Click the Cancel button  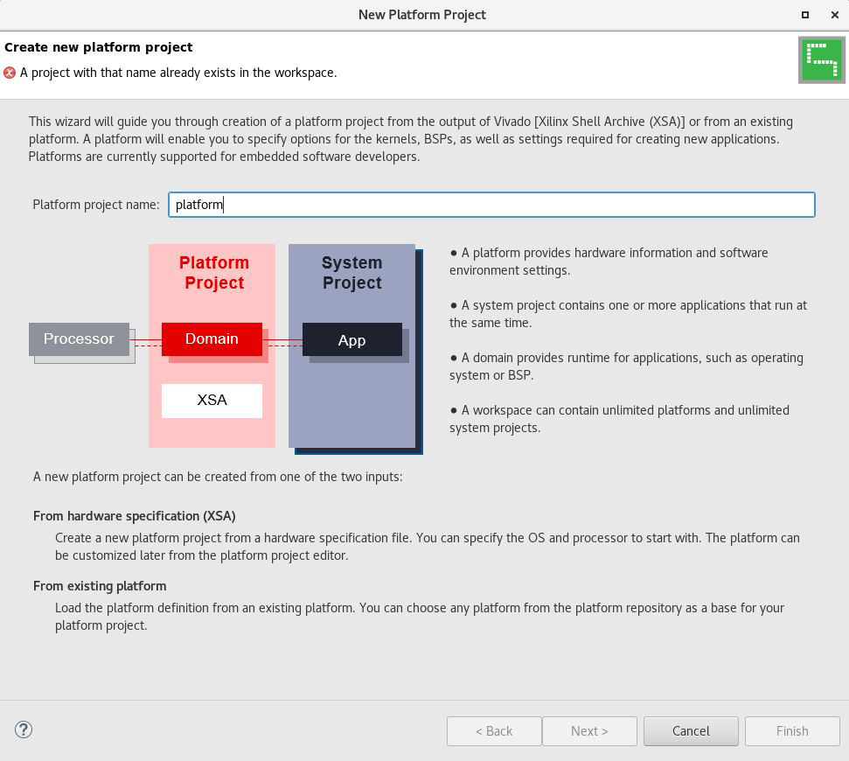pos(691,731)
